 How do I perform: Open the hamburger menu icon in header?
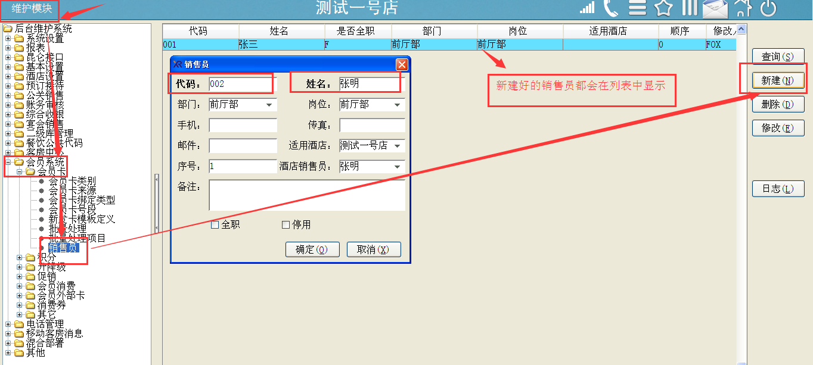[x=638, y=8]
